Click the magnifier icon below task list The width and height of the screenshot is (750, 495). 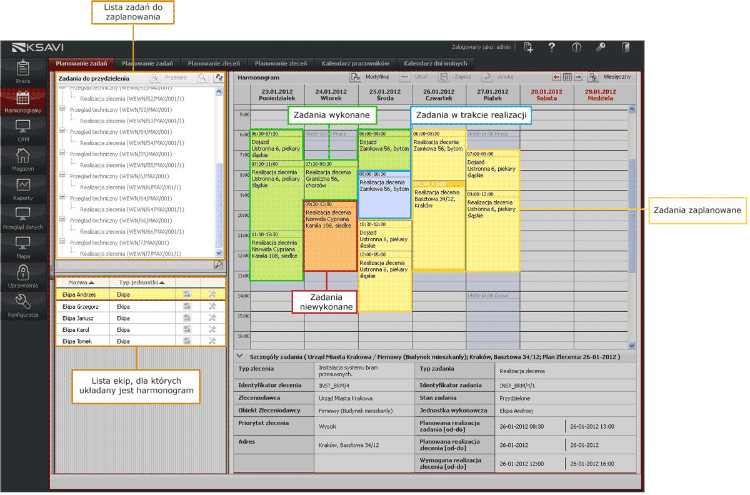tap(218, 265)
